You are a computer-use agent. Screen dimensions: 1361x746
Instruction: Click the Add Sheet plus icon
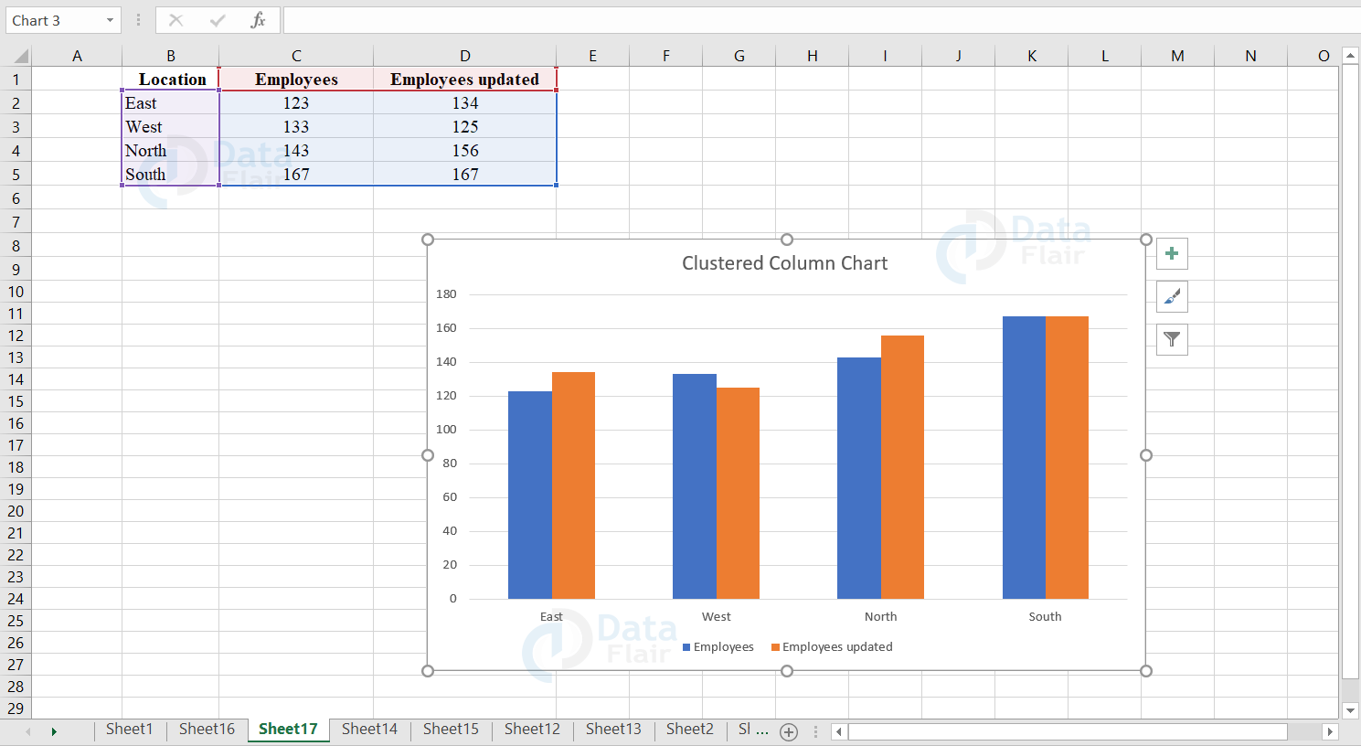(x=788, y=731)
